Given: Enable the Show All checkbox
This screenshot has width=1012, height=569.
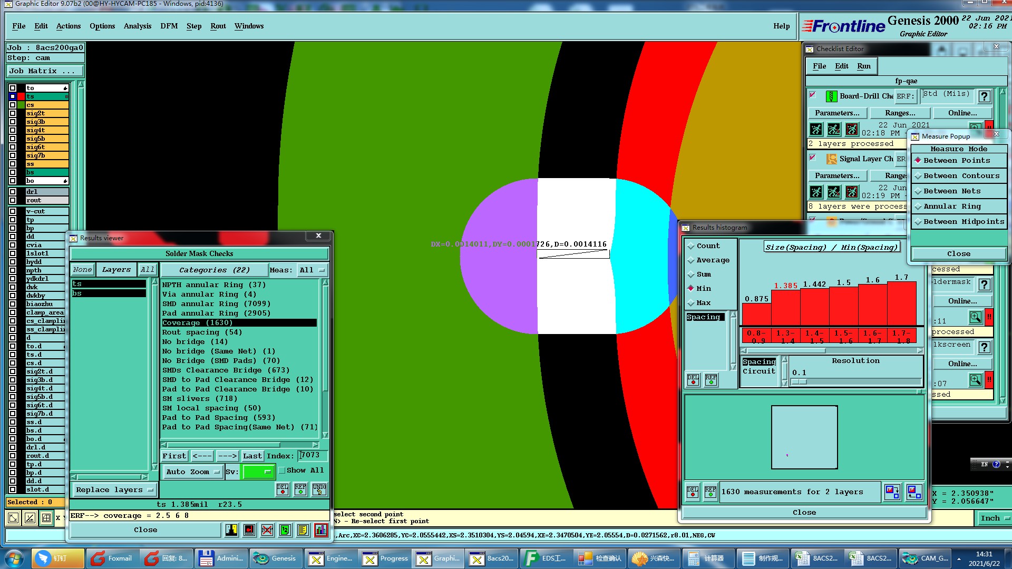Looking at the screenshot, I should [x=282, y=470].
